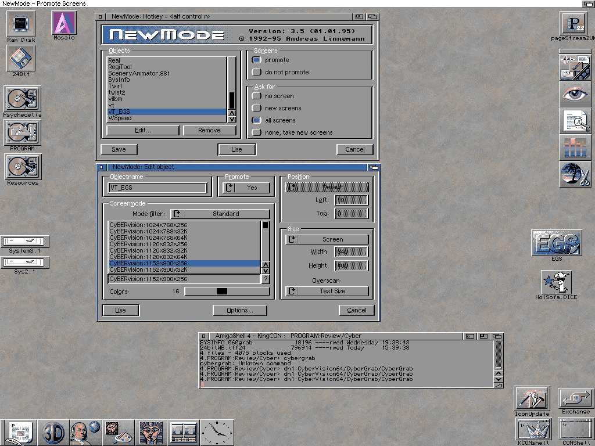The image size is (595, 446).
Task: Click the Edit... button under Objects list
Action: point(143,130)
